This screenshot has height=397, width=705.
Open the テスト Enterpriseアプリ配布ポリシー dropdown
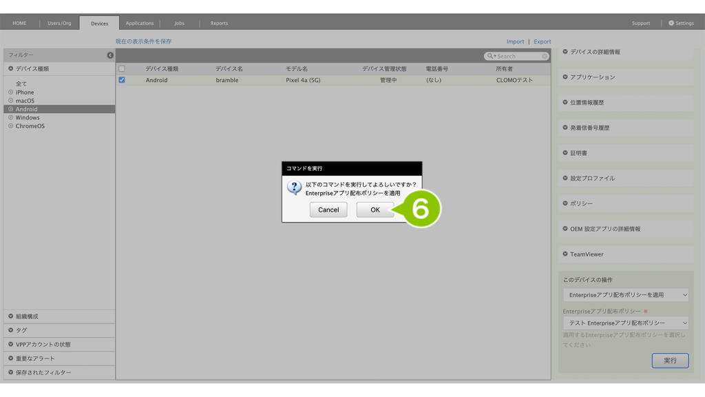click(626, 323)
